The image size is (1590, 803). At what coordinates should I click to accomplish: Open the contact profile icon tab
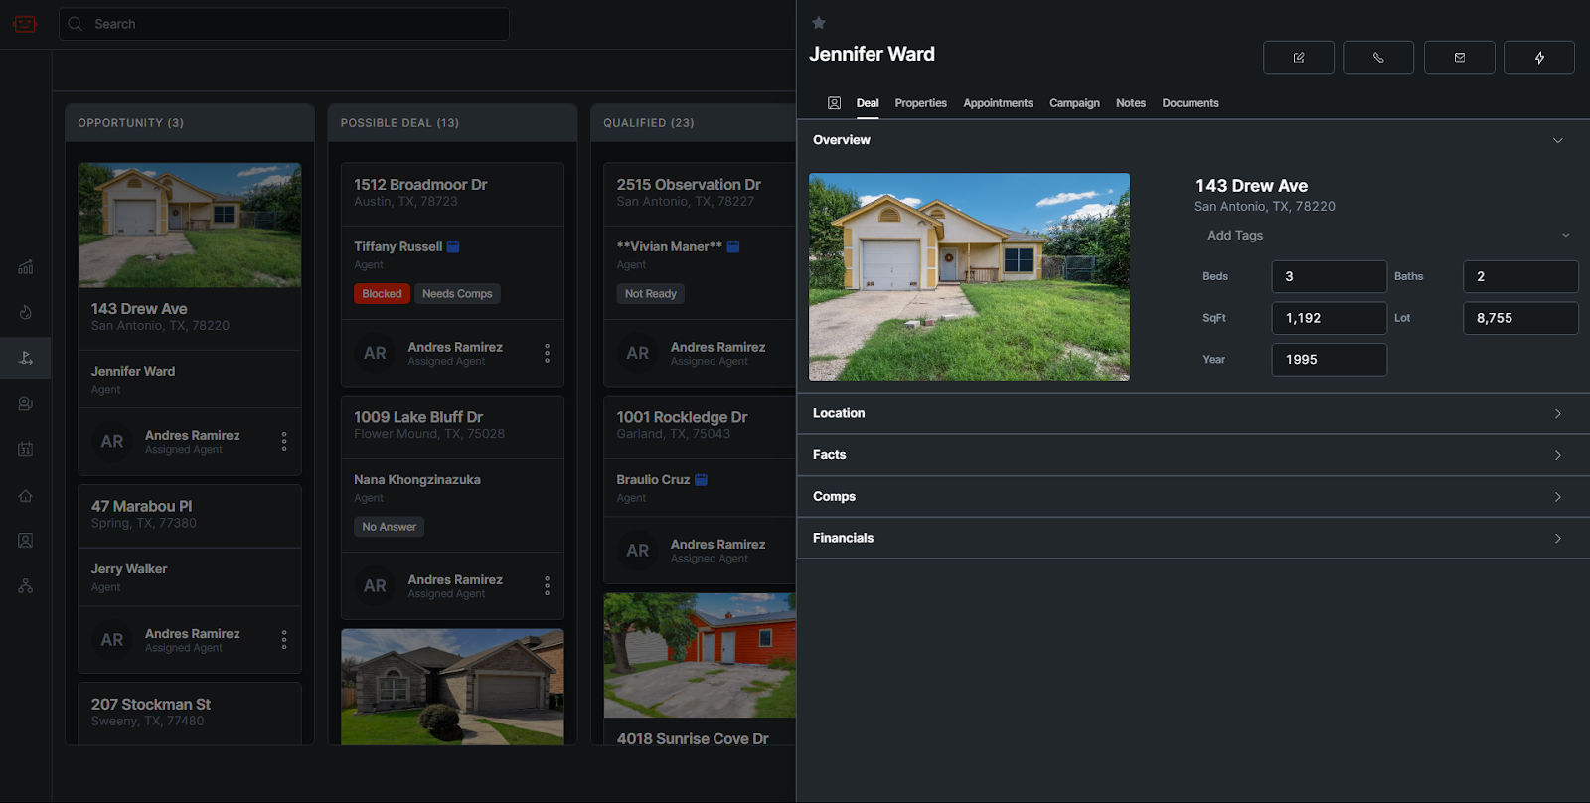834,103
